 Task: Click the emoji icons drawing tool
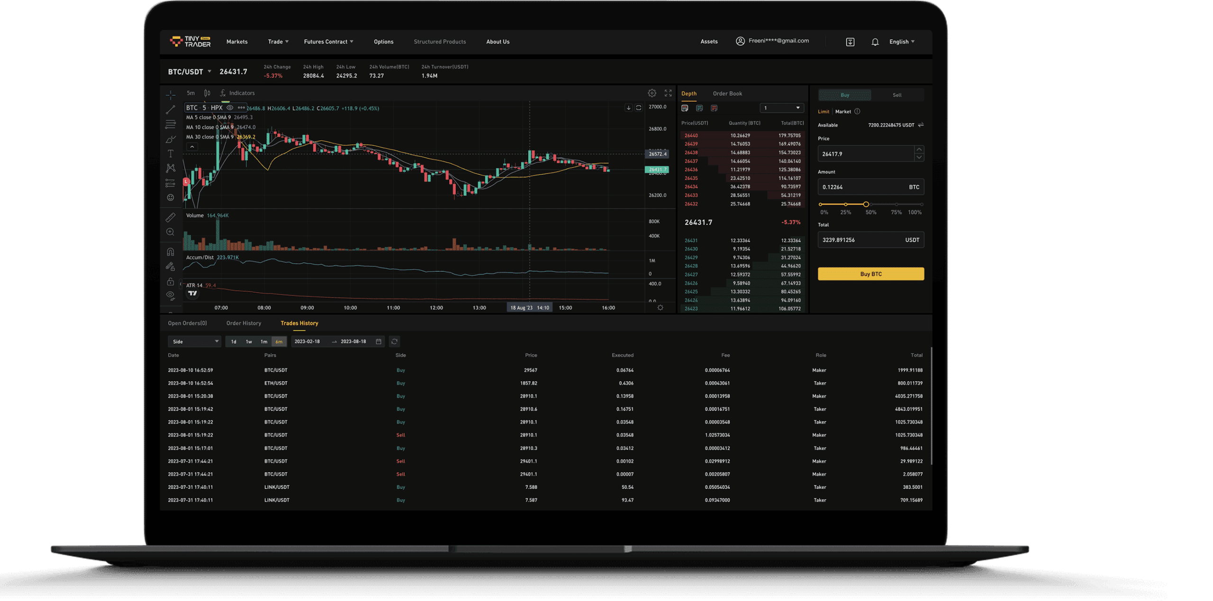coord(171,197)
